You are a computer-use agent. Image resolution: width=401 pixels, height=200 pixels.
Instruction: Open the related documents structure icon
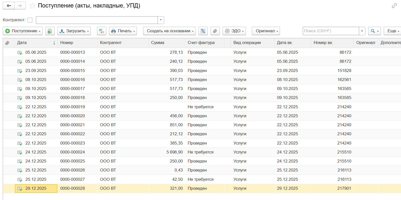tap(203, 31)
